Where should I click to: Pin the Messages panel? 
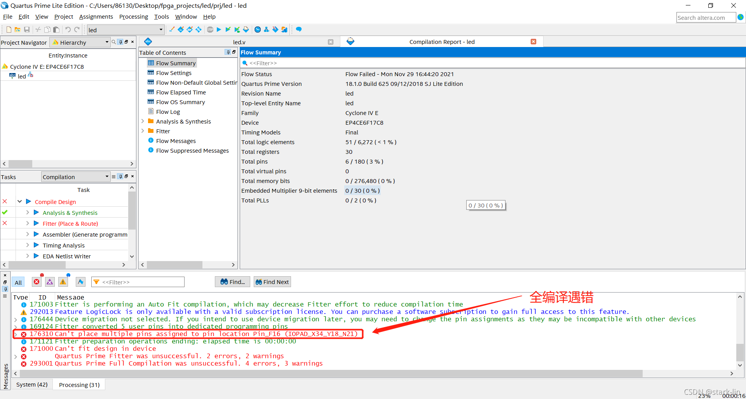[5, 289]
